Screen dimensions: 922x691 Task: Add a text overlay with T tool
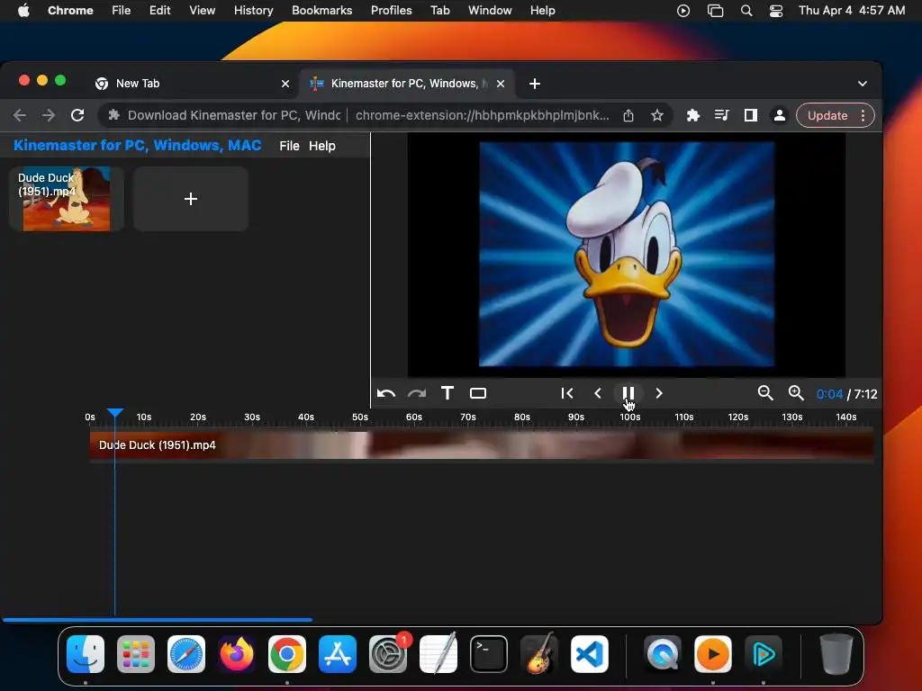click(447, 393)
